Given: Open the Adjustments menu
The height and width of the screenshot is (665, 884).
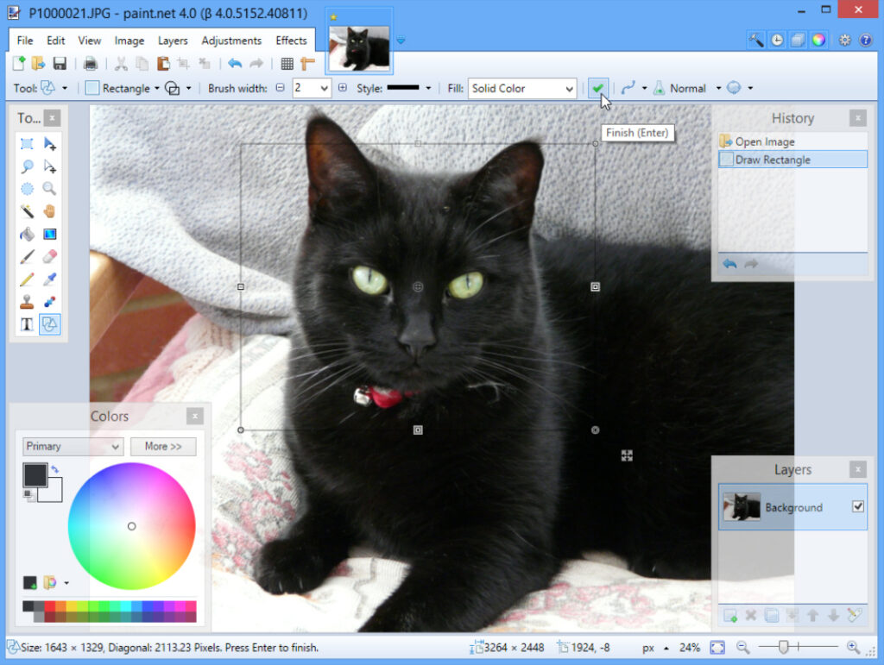Looking at the screenshot, I should click(231, 41).
